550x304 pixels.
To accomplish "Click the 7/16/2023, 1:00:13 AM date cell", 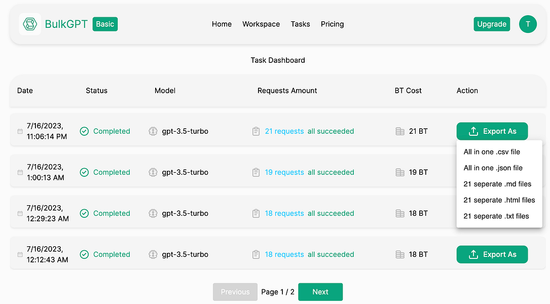I will pyautogui.click(x=46, y=172).
